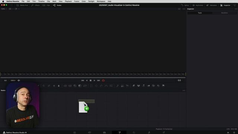The height and width of the screenshot is (134, 238).
Task: Toggle the Media Pool panel
Action: click(x=22, y=5)
